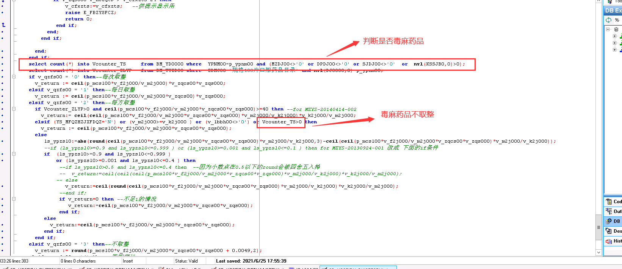Click "Vcounter_TS>0" in the elsif condition
Screen dimensions: 622x269
[x=282, y=122]
